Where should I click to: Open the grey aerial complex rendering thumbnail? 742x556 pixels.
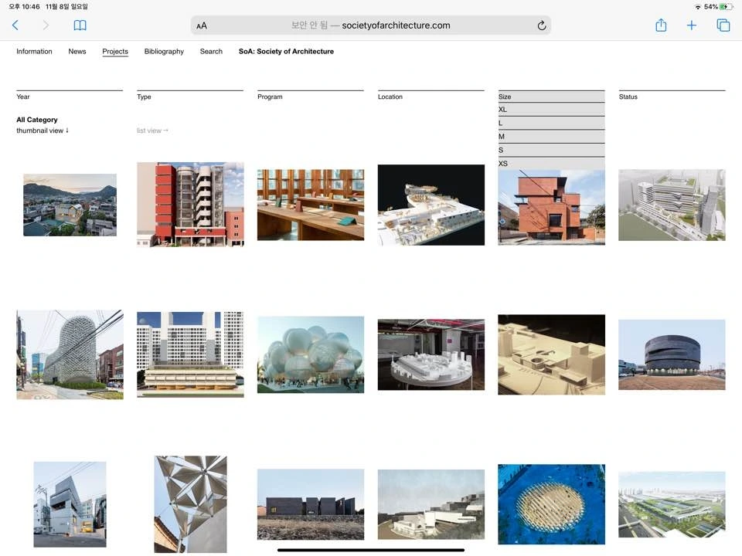(672, 205)
